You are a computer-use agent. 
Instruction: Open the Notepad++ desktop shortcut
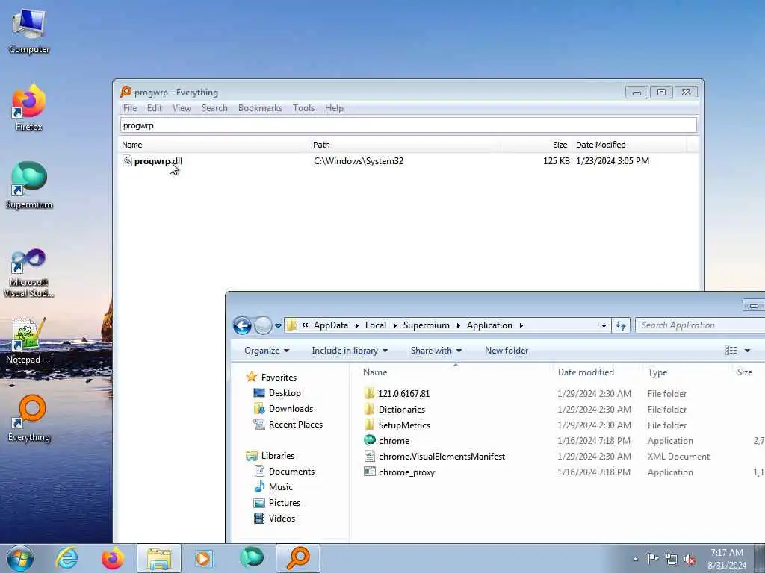(x=29, y=340)
